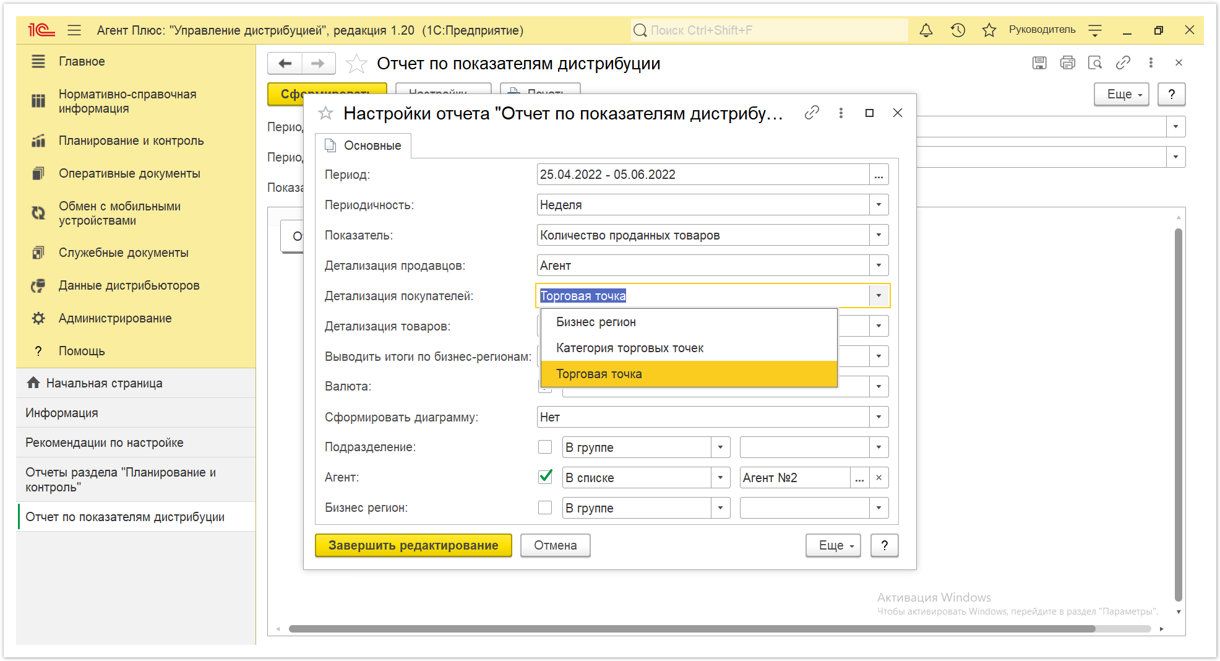Go back with the left arrow
The height and width of the screenshot is (661, 1220).
(x=285, y=63)
